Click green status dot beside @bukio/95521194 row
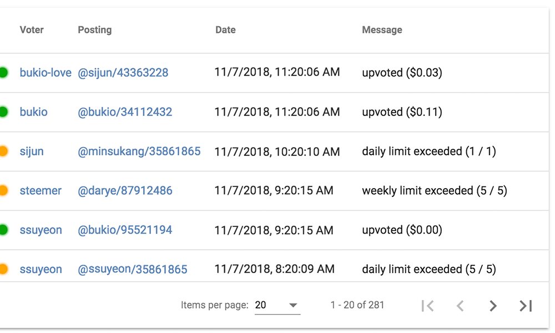 (3, 230)
